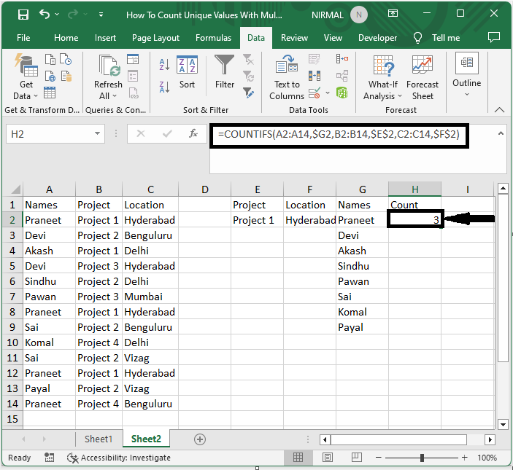Click the Name Box showing H2
Image resolution: width=513 pixels, height=470 pixels.
point(49,134)
